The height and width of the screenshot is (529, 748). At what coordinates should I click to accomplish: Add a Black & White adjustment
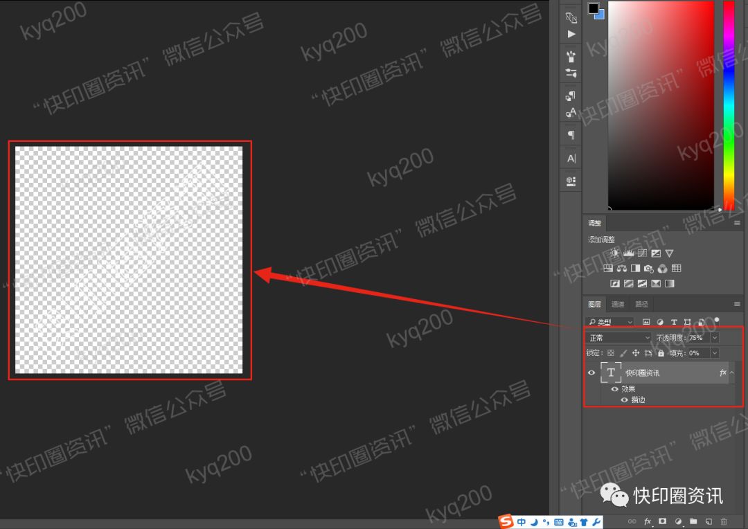(x=635, y=269)
